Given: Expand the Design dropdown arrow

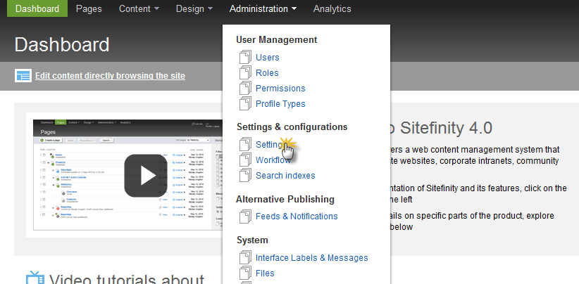Looking at the screenshot, I should pos(210,9).
